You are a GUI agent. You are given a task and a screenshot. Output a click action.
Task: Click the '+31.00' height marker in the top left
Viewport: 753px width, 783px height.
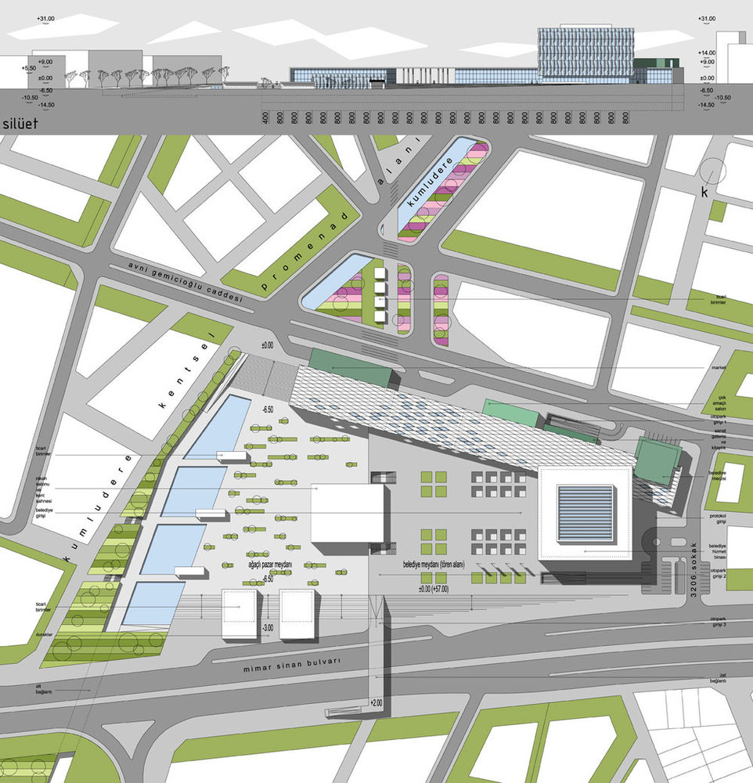pyautogui.click(x=45, y=19)
